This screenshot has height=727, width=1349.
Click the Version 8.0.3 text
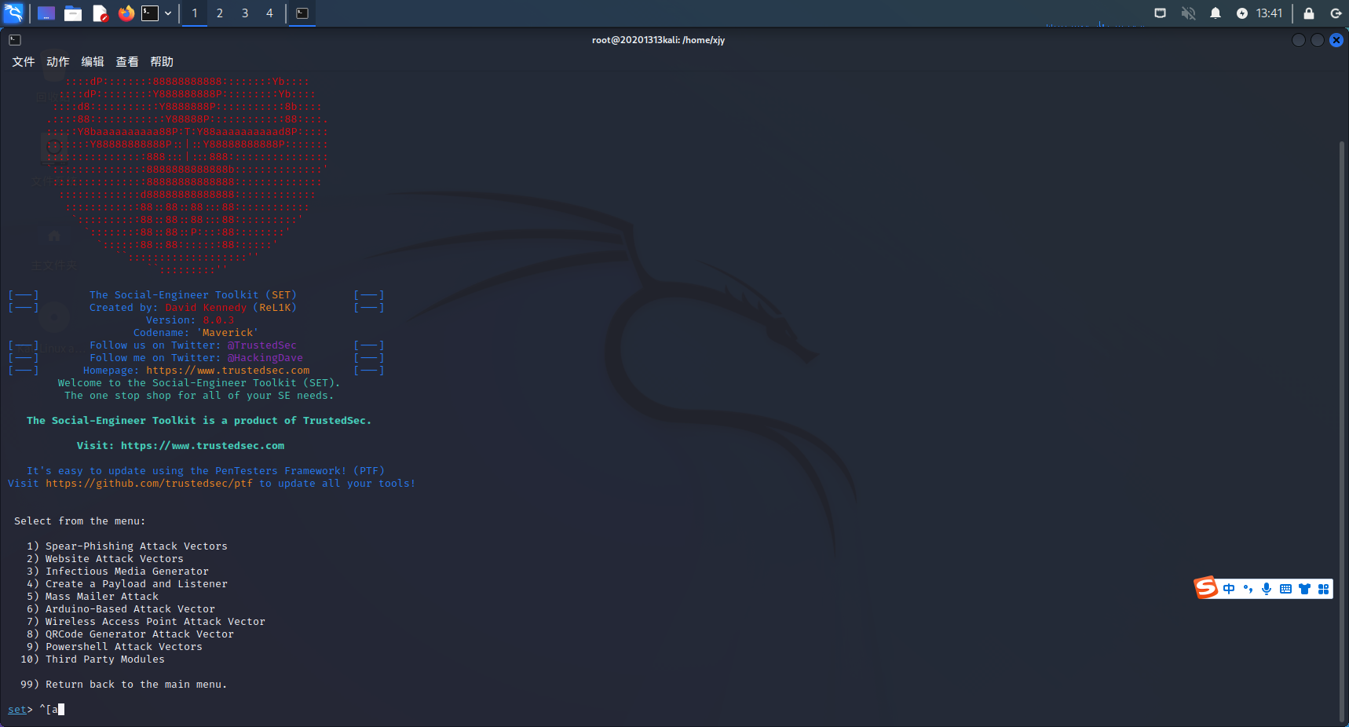click(x=190, y=320)
